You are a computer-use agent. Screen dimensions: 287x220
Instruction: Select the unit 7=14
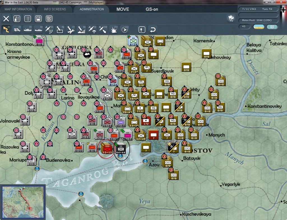pos(72,134)
